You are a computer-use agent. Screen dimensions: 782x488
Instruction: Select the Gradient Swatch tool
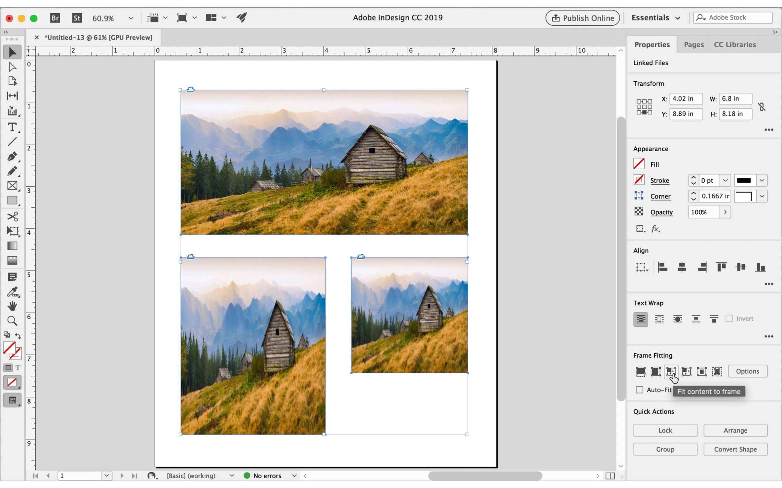click(x=12, y=246)
